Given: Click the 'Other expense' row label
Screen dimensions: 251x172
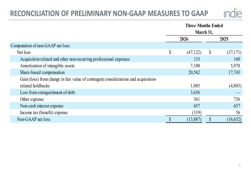Looking at the screenshot, I should [32, 99].
